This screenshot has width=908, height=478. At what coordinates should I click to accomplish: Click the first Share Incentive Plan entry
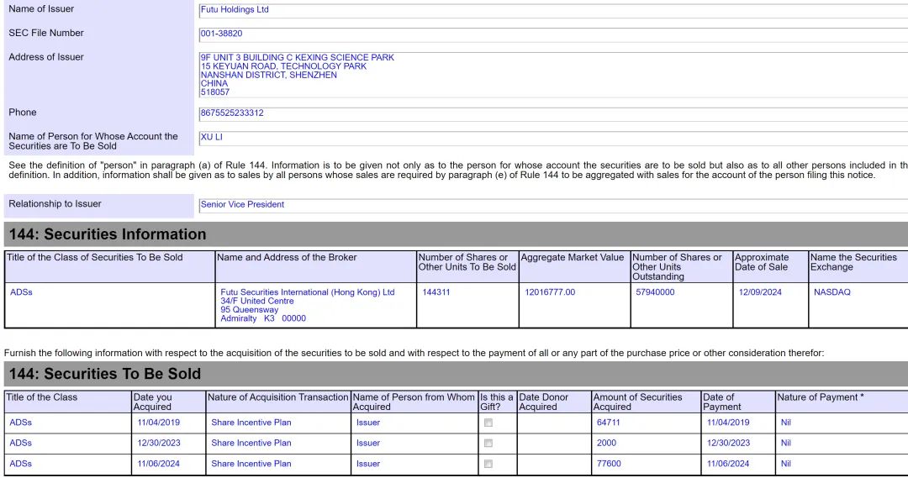point(251,423)
